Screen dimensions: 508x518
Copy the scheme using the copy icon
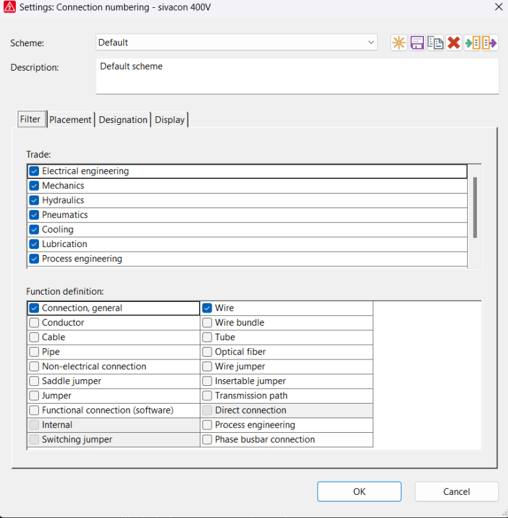[435, 43]
